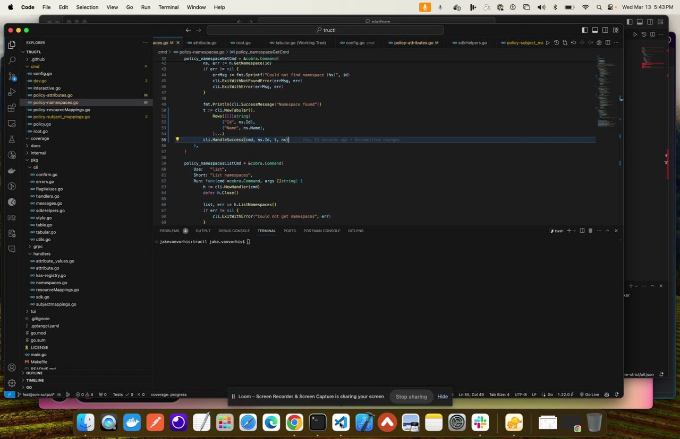This screenshot has height=439, width=680.
Task: Open the Remote Explorer view
Action: 12,124
